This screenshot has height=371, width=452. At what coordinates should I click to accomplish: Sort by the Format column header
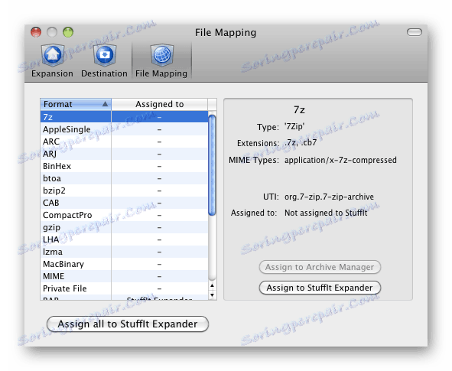(x=76, y=104)
